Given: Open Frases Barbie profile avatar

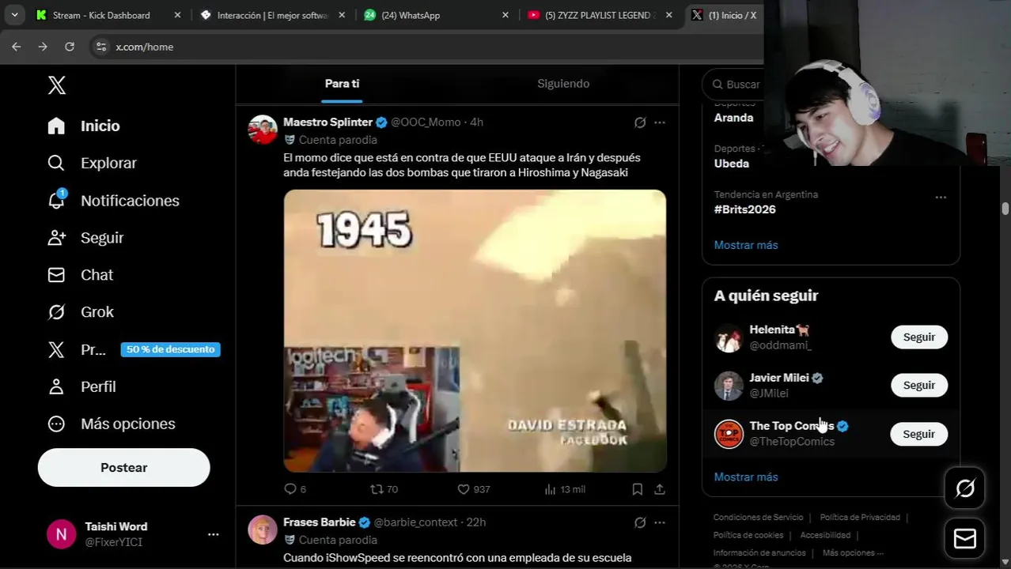Looking at the screenshot, I should tap(263, 530).
